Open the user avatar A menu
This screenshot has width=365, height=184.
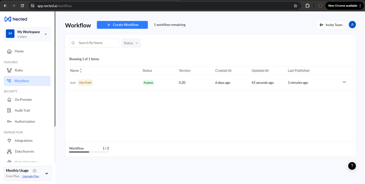pos(352,25)
